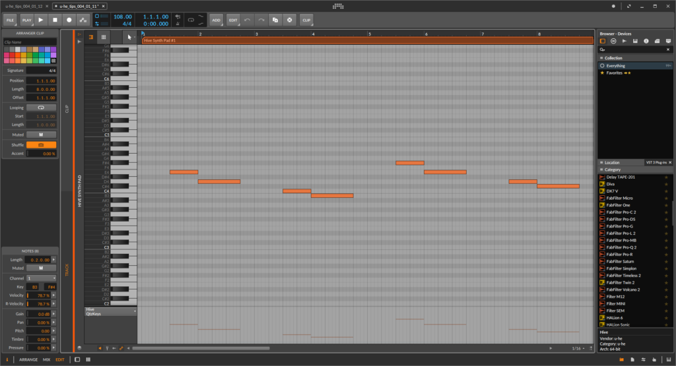
Task: Select the piano keys icon in the browser
Action: pyautogui.click(x=635, y=41)
